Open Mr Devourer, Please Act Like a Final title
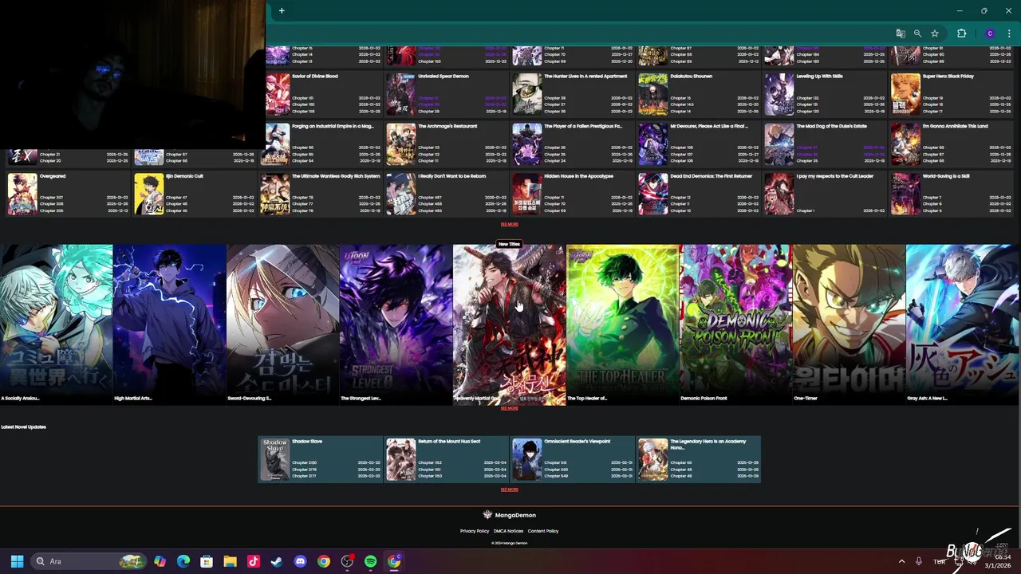1021x574 pixels. point(709,126)
